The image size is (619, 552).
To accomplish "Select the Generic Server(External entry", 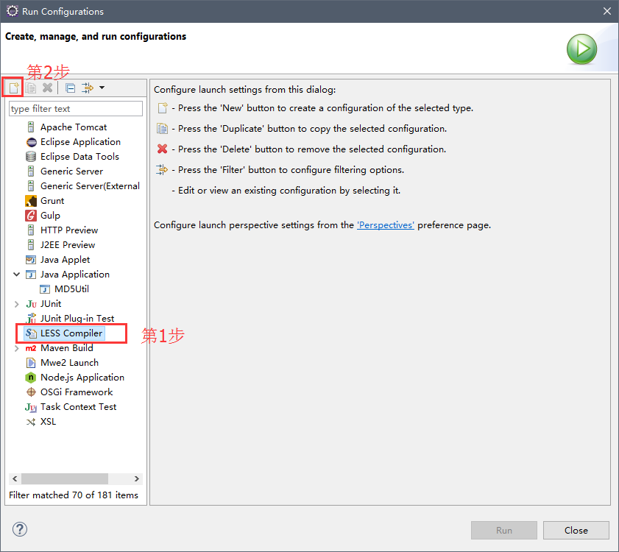I will (x=90, y=186).
